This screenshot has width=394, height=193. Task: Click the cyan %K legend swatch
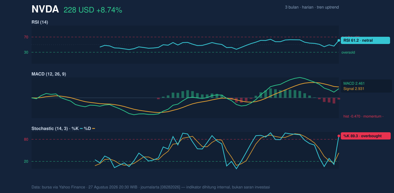pos(81,129)
